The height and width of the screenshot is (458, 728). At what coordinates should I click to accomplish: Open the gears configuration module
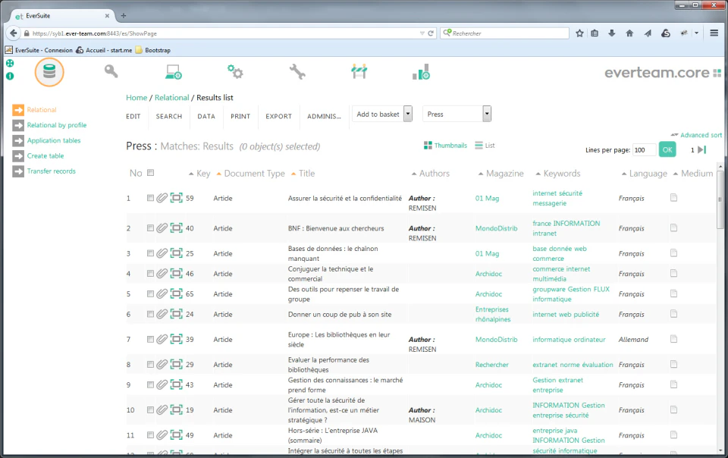click(234, 71)
